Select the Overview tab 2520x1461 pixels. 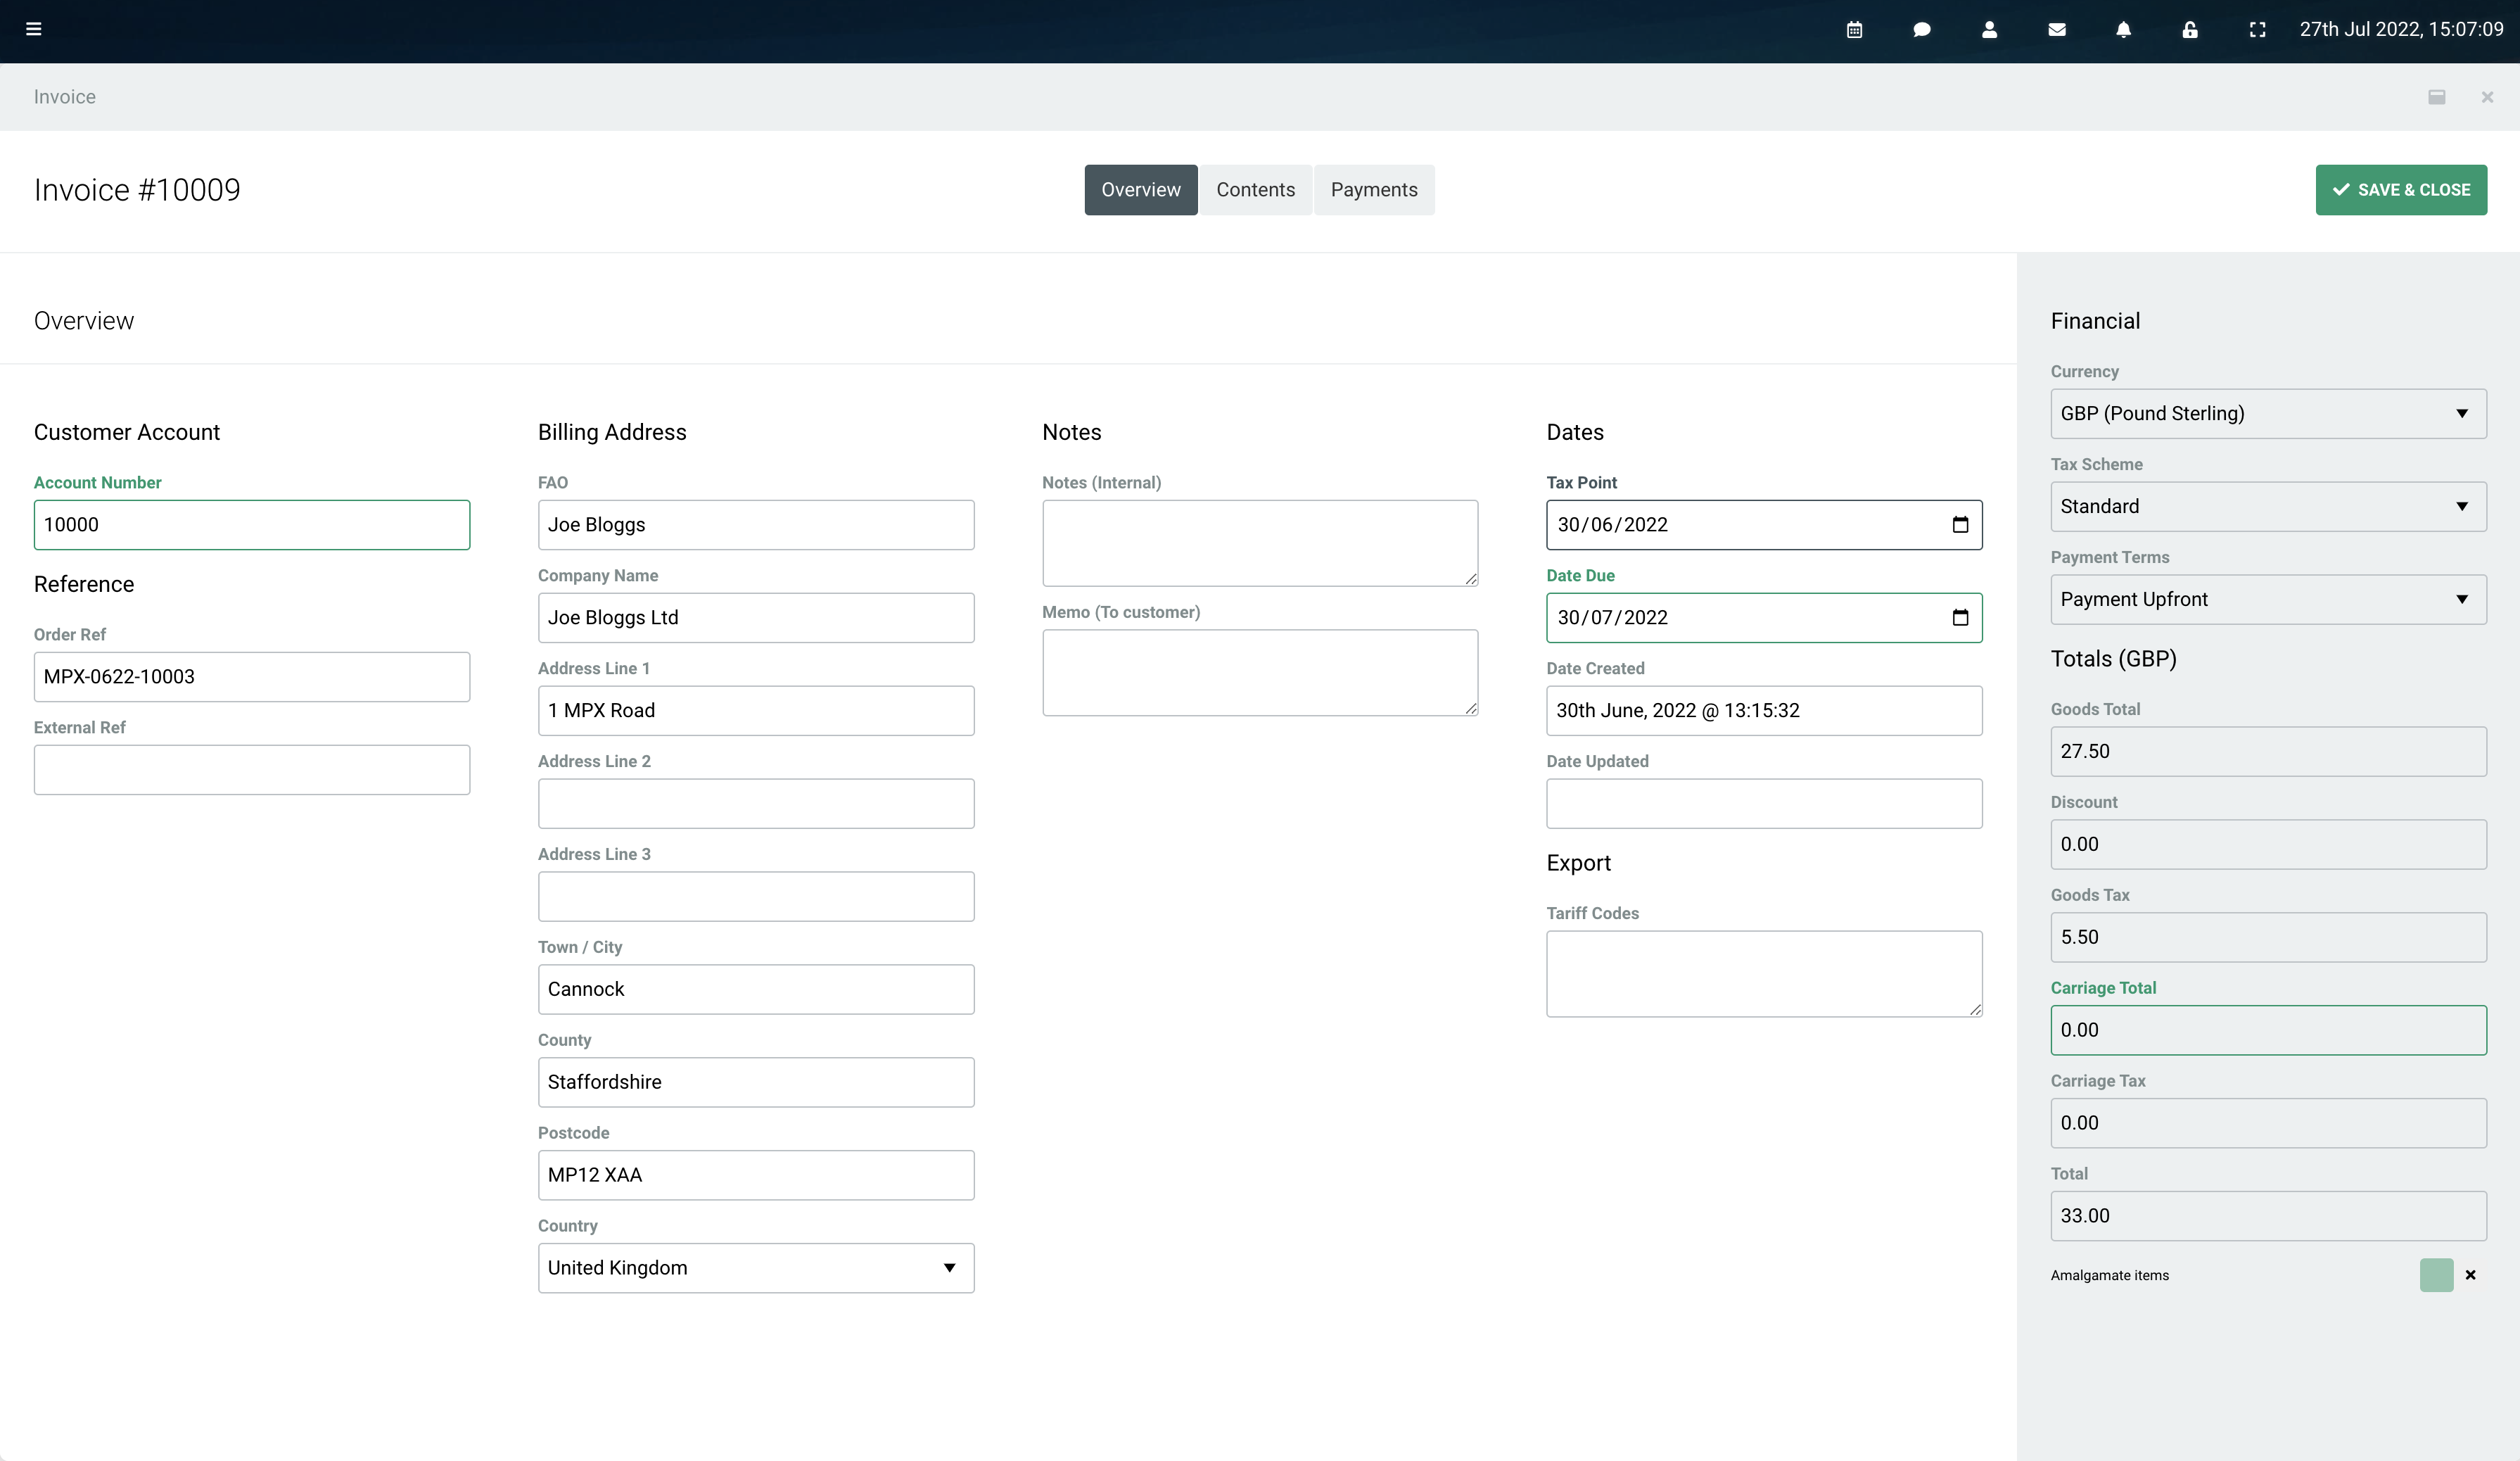[x=1140, y=189]
